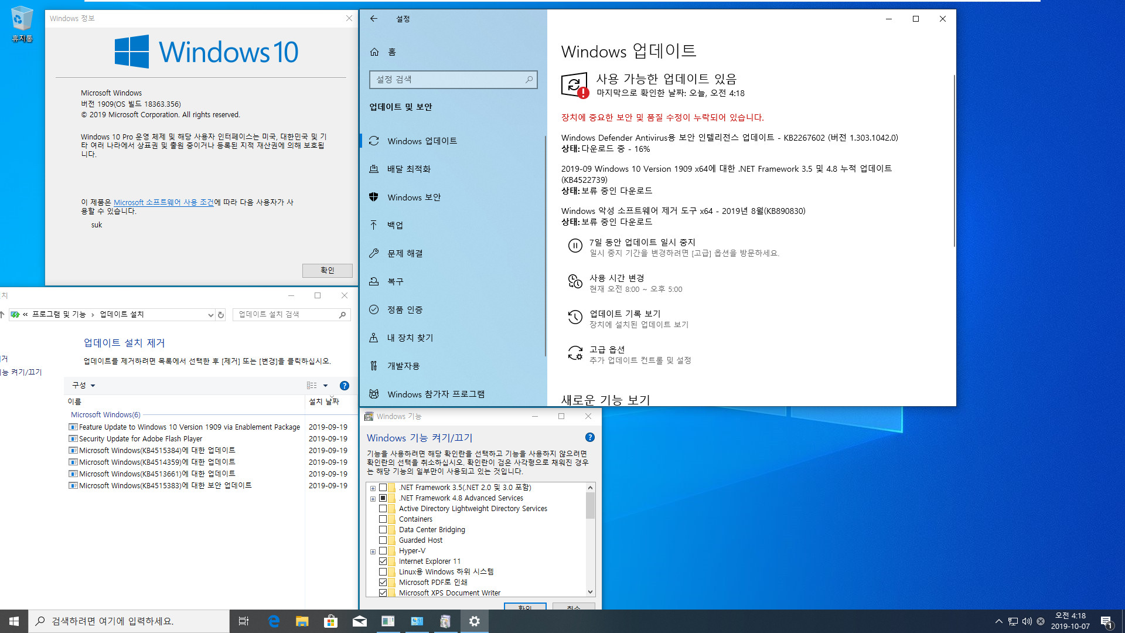Image resolution: width=1125 pixels, height=633 pixels.
Task: Open Microsoft Store from taskbar
Action: pyautogui.click(x=331, y=621)
